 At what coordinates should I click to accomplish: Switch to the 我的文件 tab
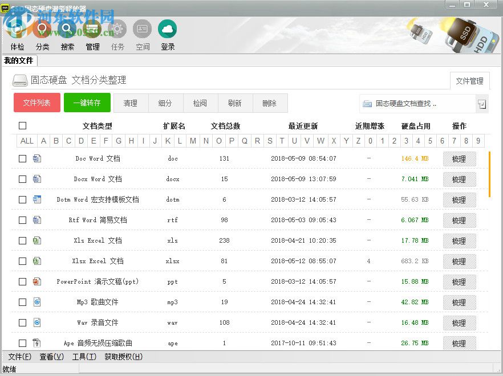tap(20, 60)
